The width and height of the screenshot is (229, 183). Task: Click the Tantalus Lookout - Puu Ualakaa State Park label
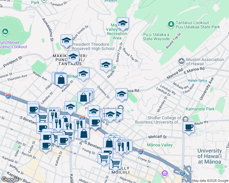198,25
